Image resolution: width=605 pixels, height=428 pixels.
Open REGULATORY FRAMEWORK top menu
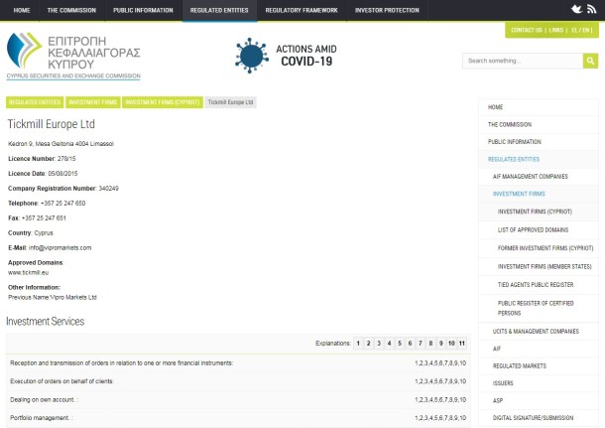pyautogui.click(x=302, y=11)
